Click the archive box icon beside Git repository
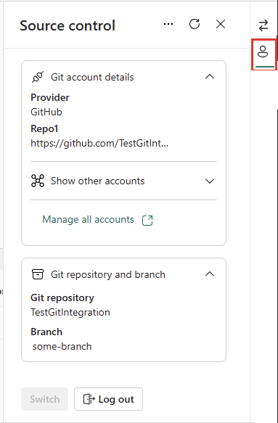Image resolution: width=278 pixels, height=423 pixels. coord(38,274)
